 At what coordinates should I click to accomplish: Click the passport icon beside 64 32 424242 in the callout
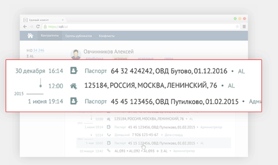74,70
